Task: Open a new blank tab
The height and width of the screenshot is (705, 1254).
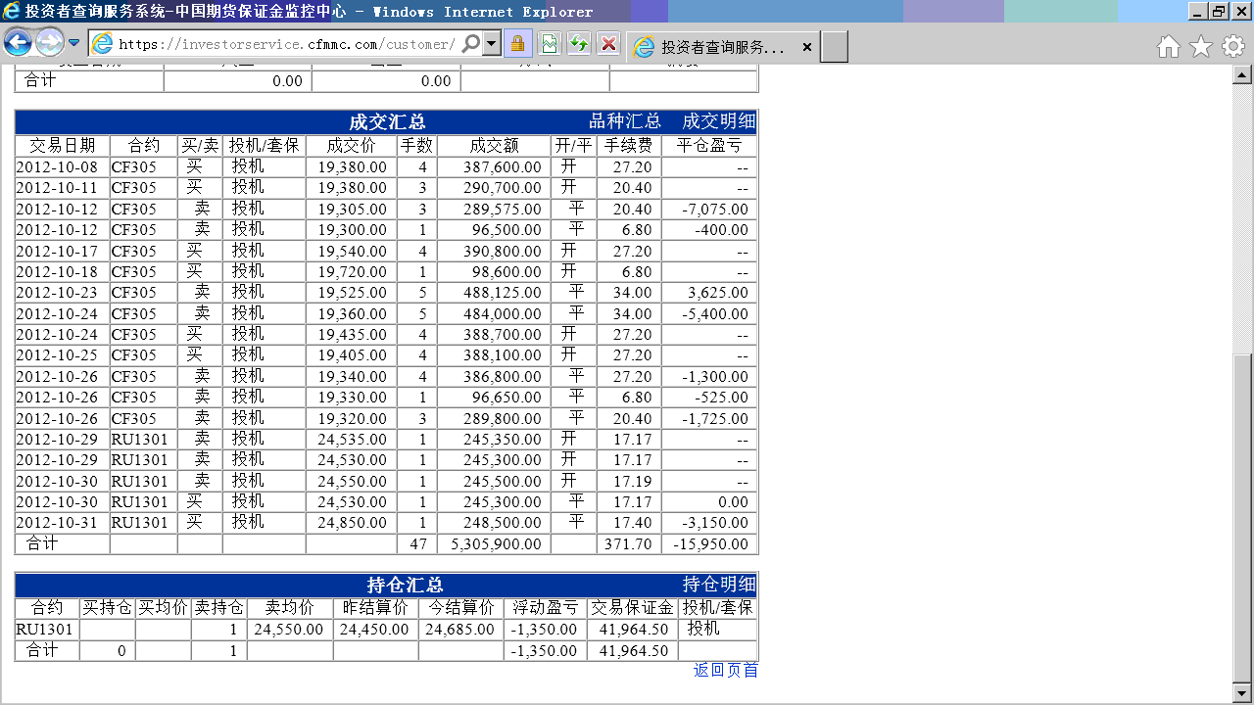Action: (x=834, y=47)
